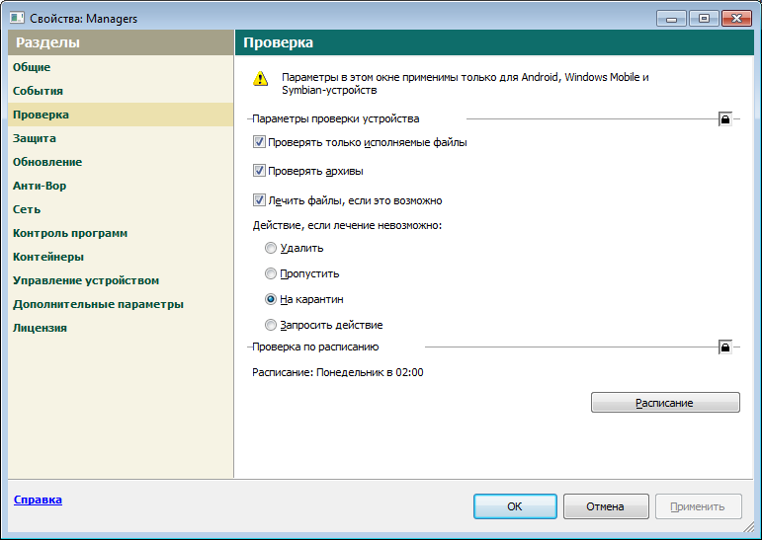This screenshot has width=762, height=540.
Task: Click the yellow warning triangle icon
Action: (x=261, y=78)
